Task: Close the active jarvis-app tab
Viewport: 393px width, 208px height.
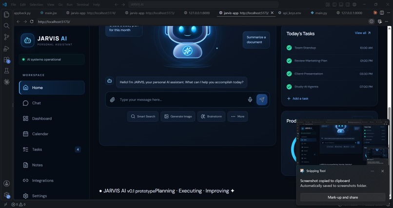Action: [x=272, y=13]
